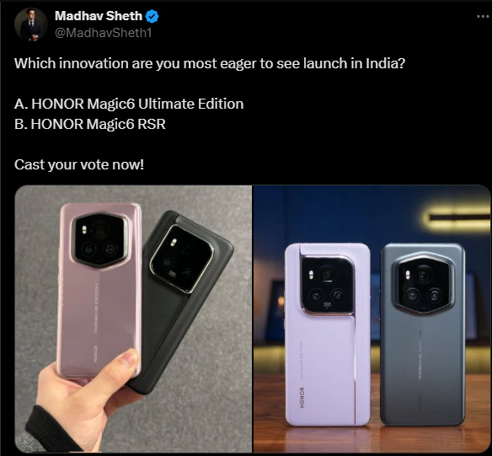Click the HONOR Magic6 Ultimate Edition line
This screenshot has height=456, width=492.
coord(129,104)
